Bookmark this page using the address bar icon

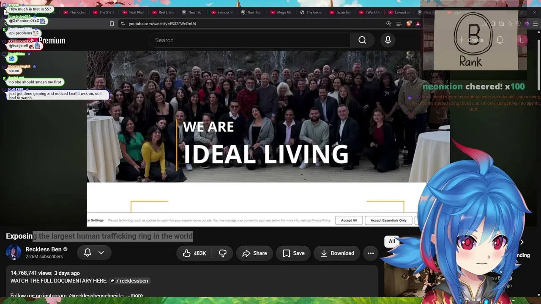pyautogui.click(x=112, y=24)
